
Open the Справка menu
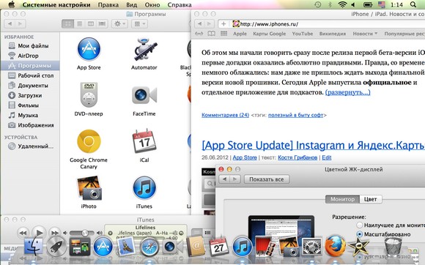tap(180, 5)
